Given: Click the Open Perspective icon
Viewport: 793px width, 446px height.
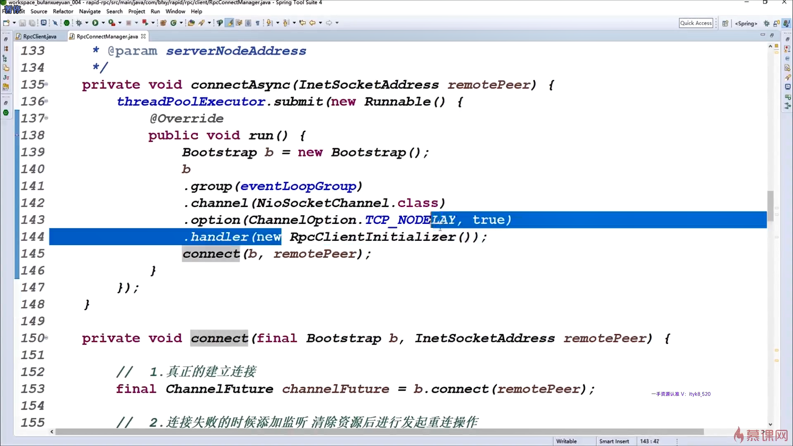Looking at the screenshot, I should 725,23.
